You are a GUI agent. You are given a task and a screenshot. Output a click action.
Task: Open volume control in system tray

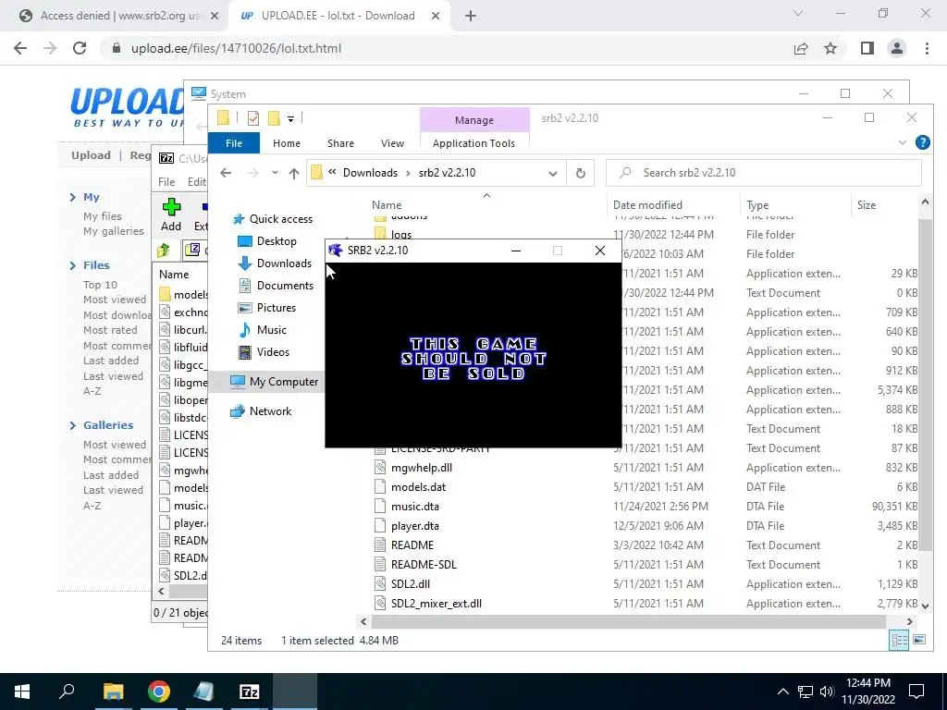tap(826, 692)
